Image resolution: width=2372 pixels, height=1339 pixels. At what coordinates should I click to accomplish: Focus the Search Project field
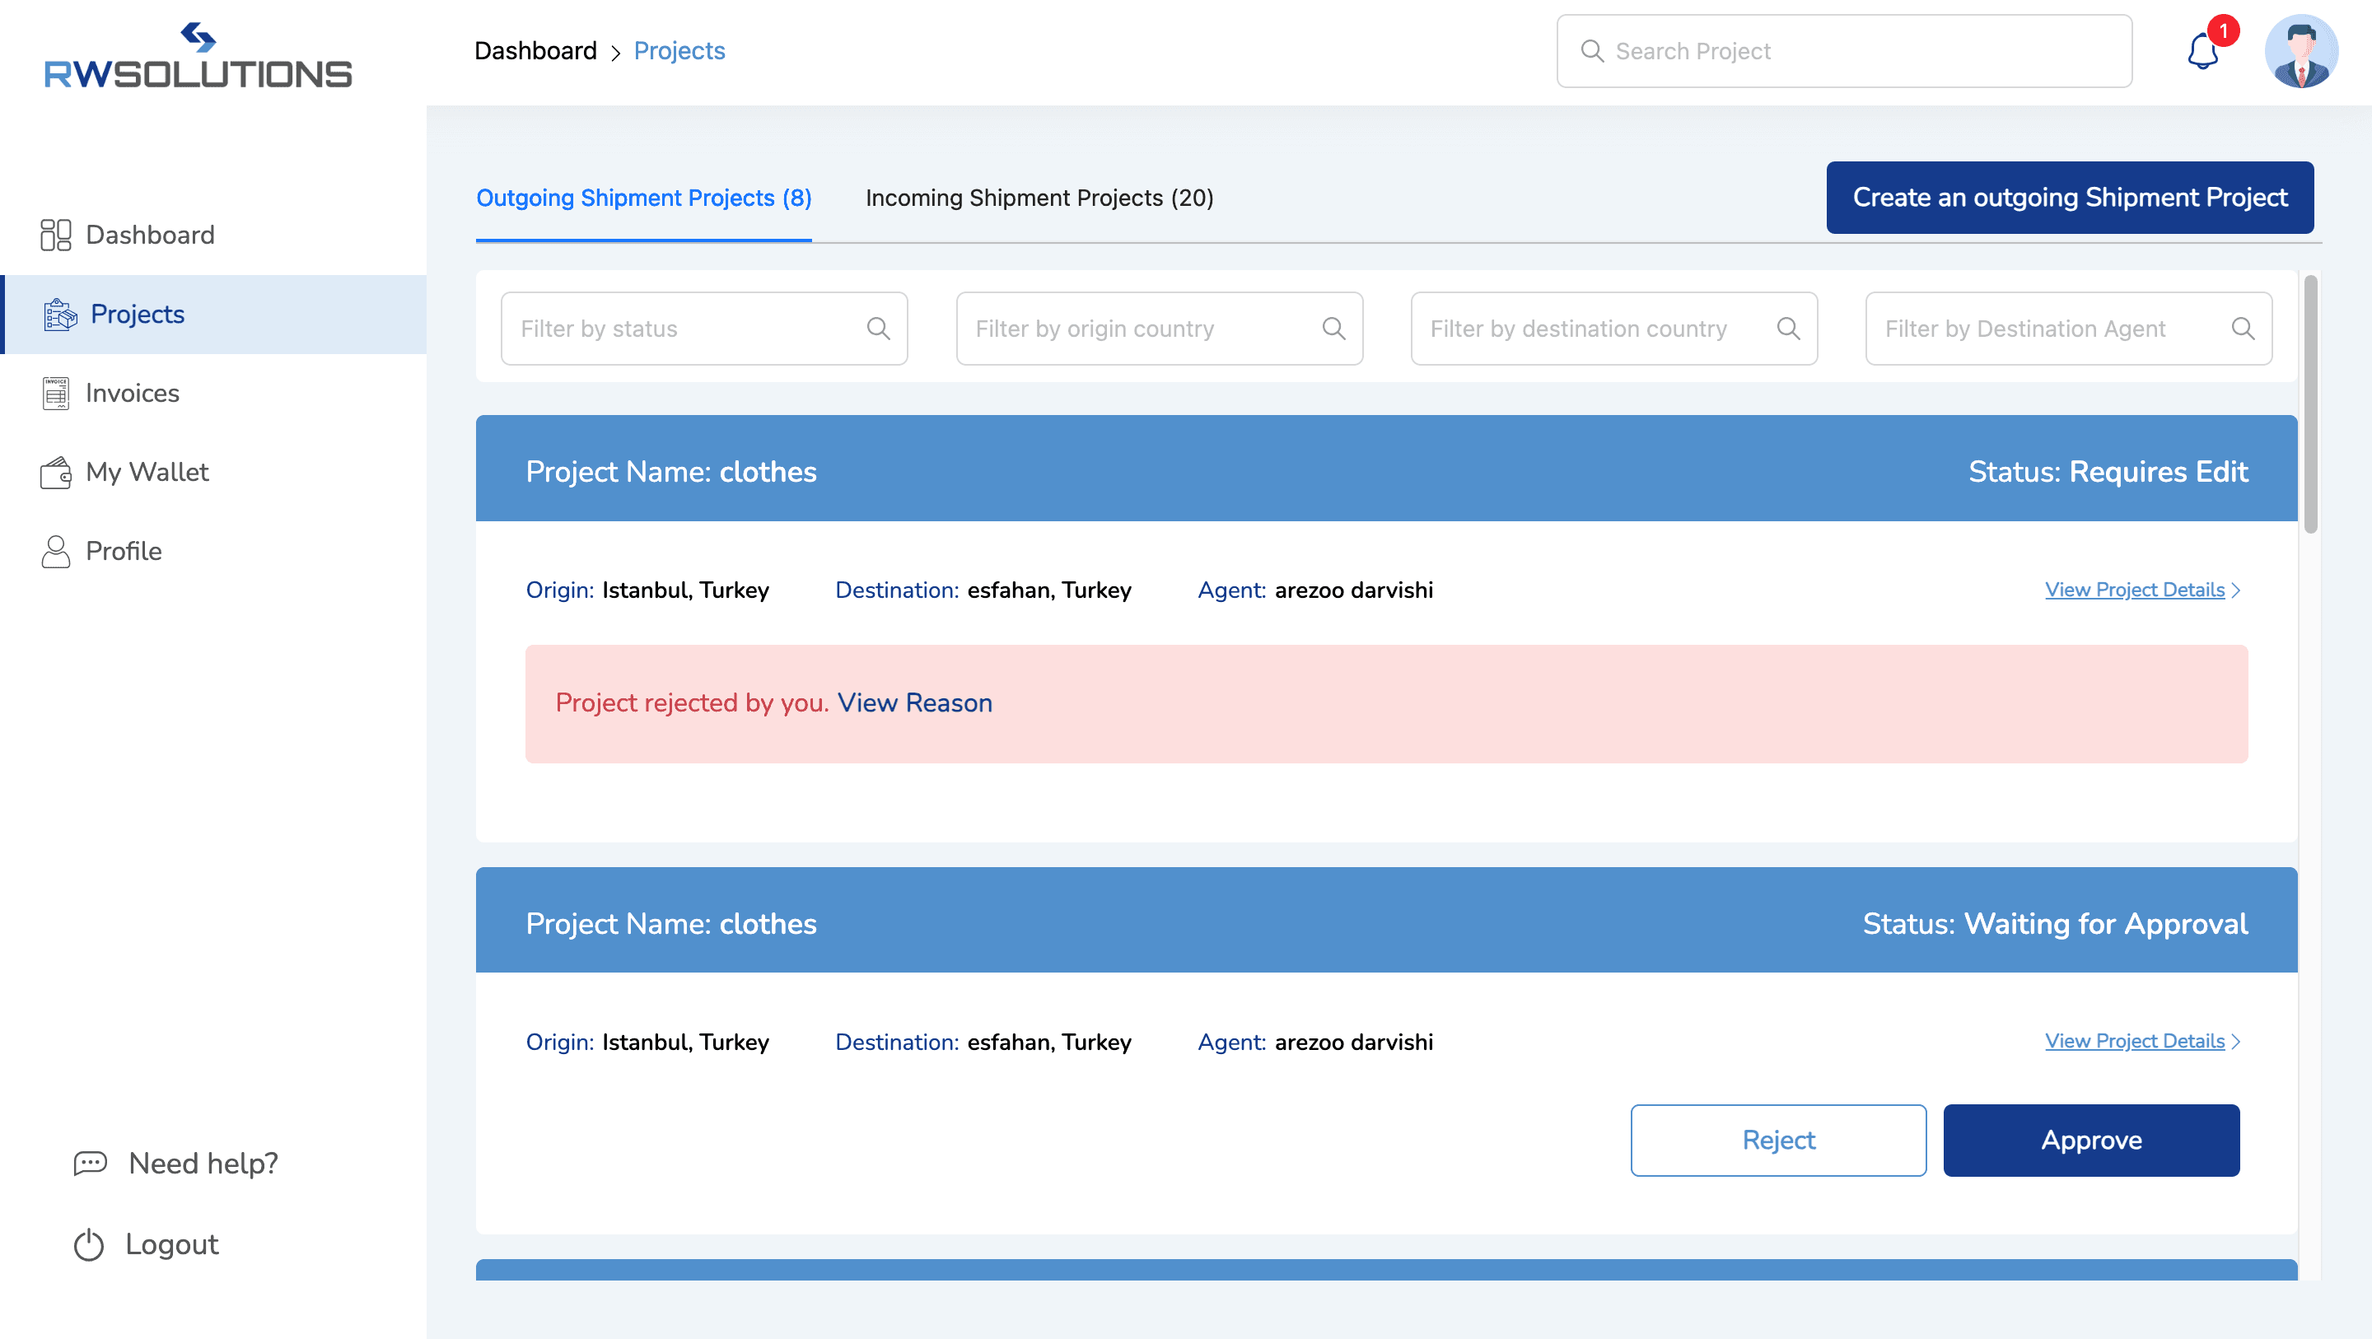[1843, 51]
